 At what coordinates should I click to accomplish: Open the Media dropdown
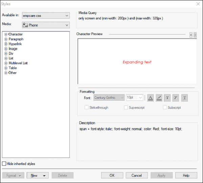46,25
